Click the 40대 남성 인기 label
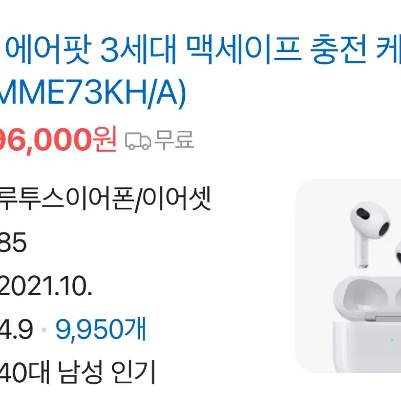 click(x=77, y=372)
